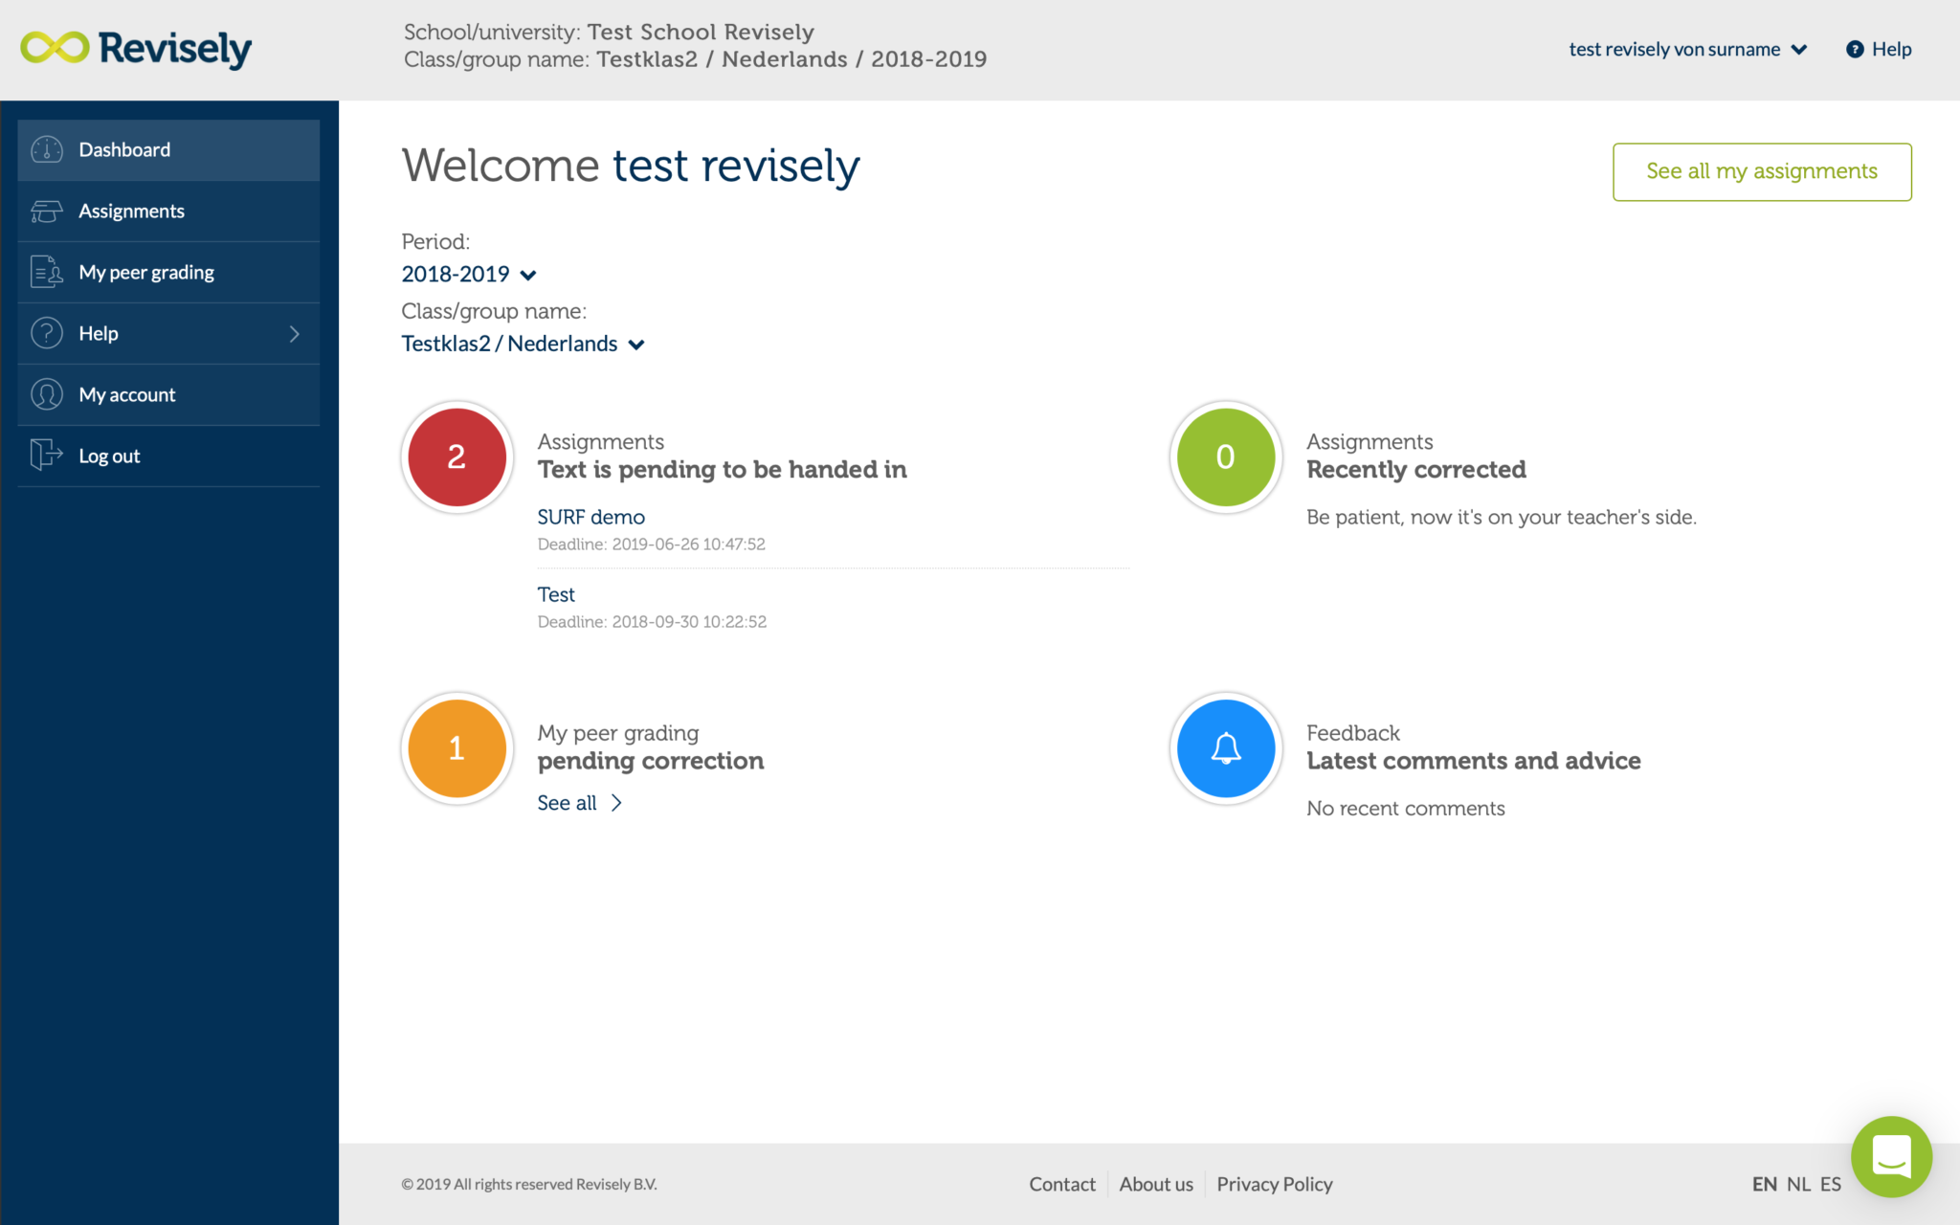Screen dimensions: 1960x1225
Task: Switch language to NL
Action: (x=1798, y=1184)
